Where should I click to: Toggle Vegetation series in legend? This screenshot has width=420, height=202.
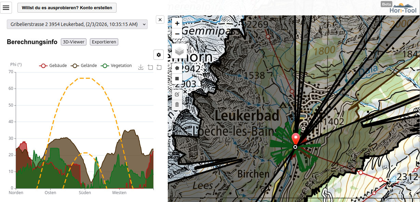(116, 66)
